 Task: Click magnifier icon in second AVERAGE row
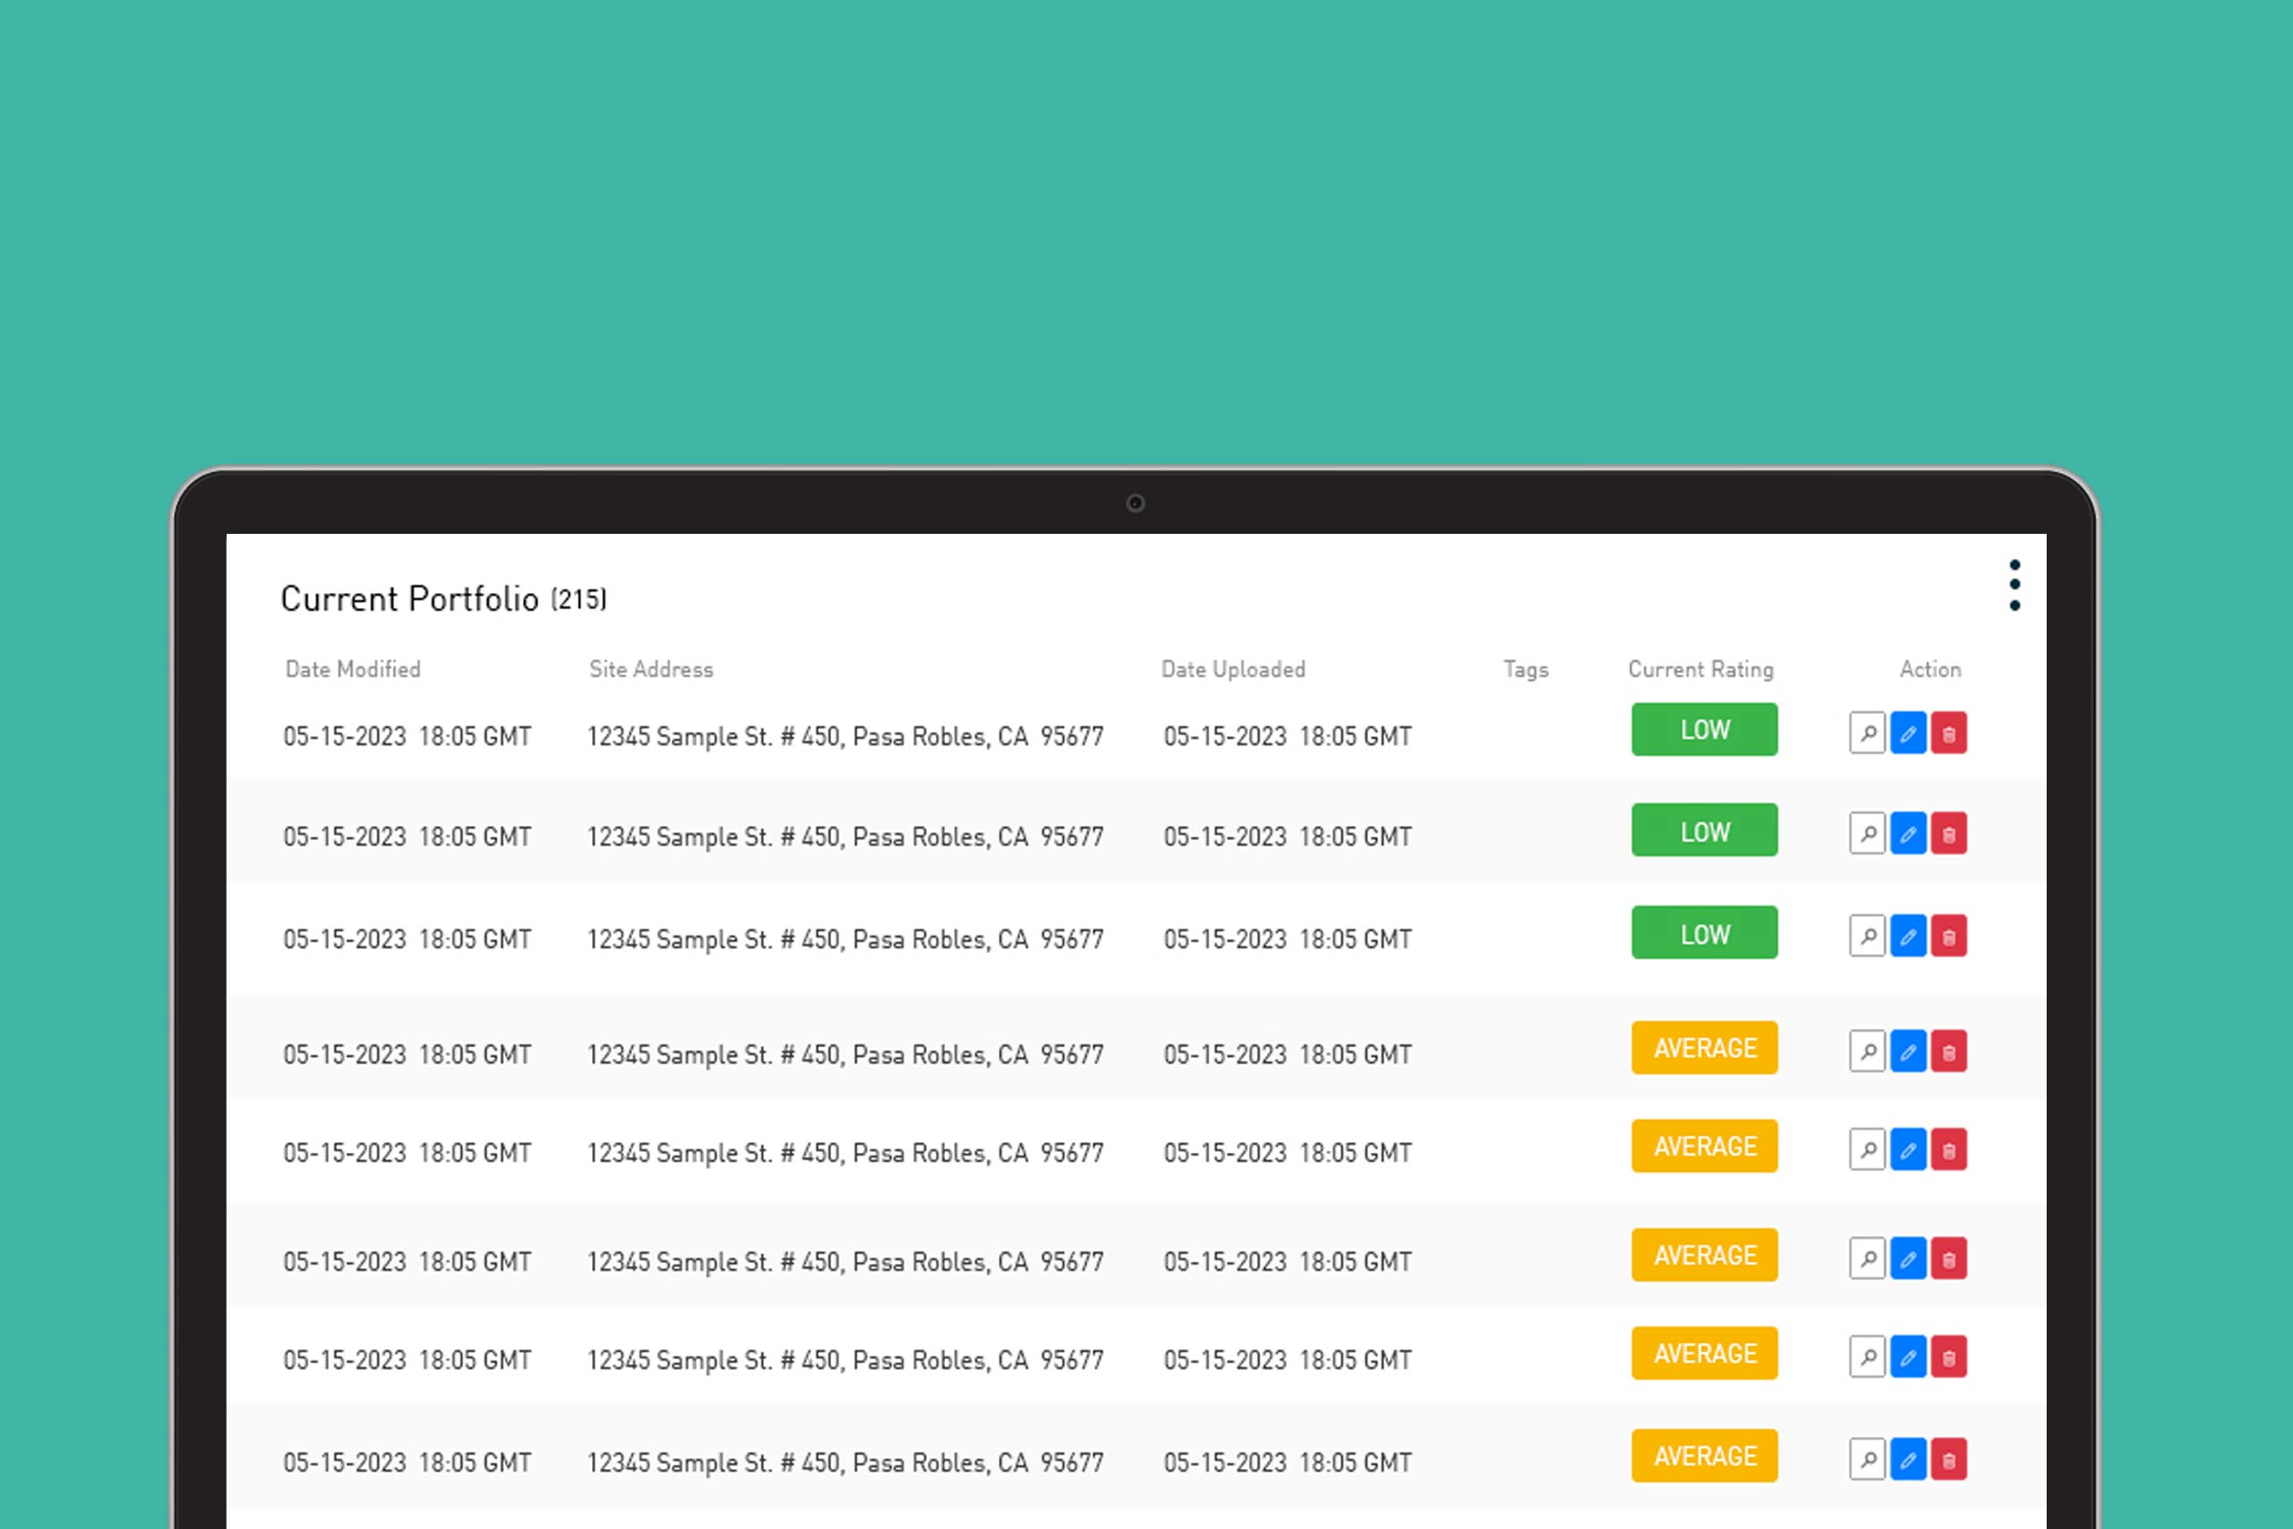pyautogui.click(x=1867, y=1150)
